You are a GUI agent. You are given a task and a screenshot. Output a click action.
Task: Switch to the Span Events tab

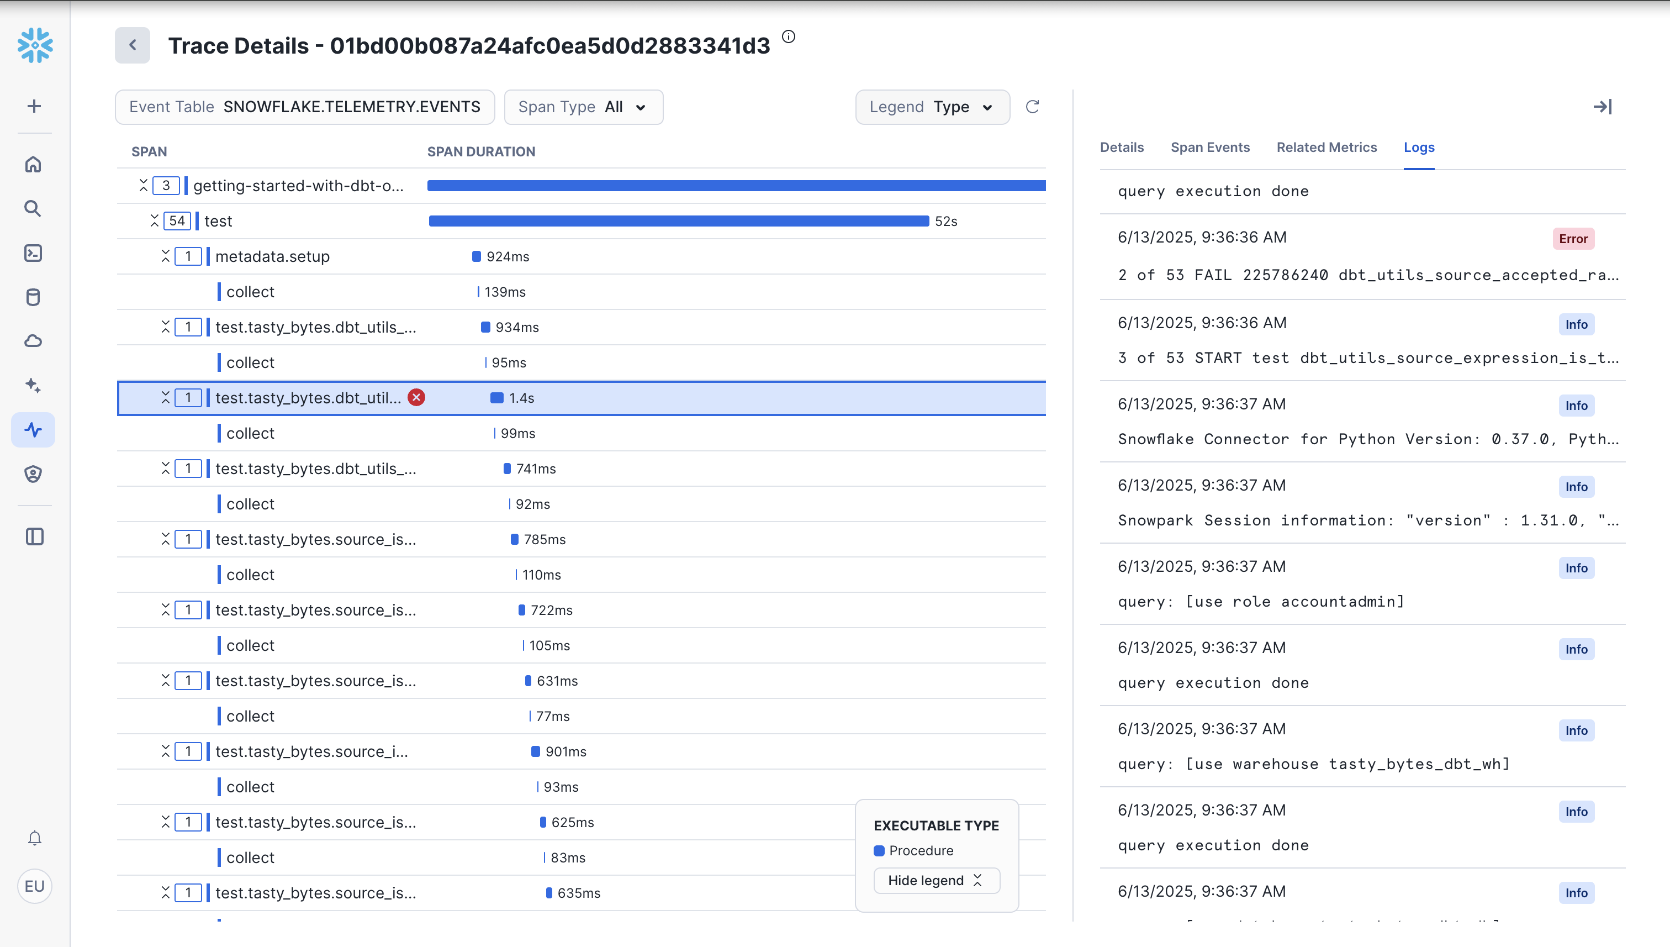coord(1210,148)
